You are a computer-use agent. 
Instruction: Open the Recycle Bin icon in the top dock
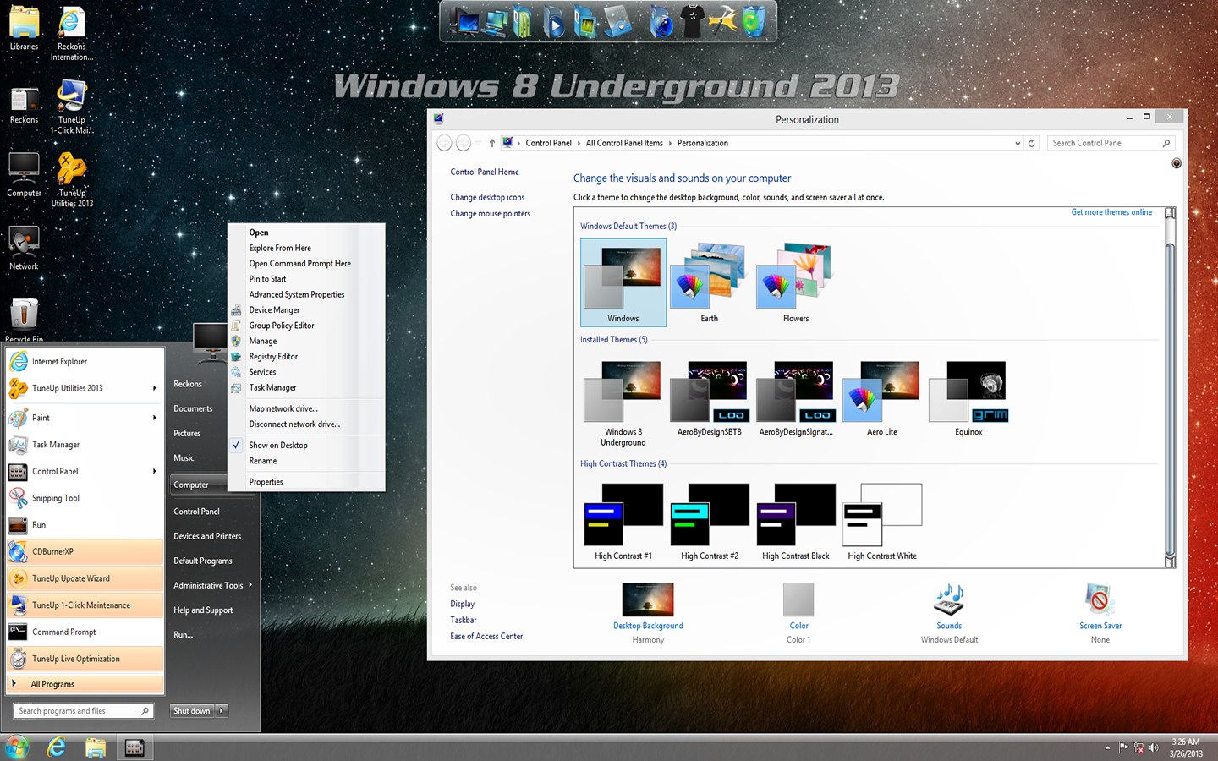tap(754, 21)
